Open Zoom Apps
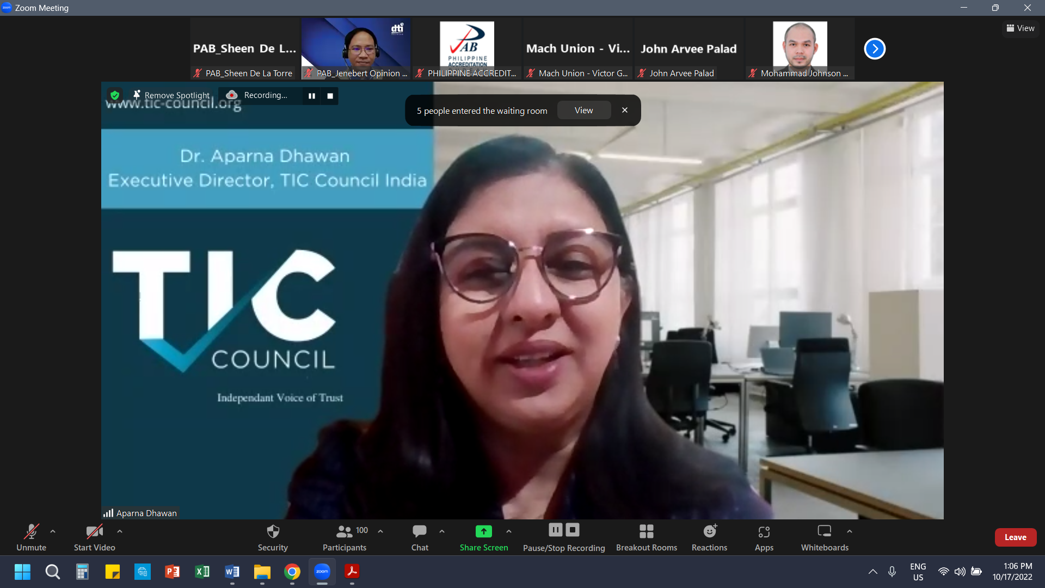 [764, 537]
